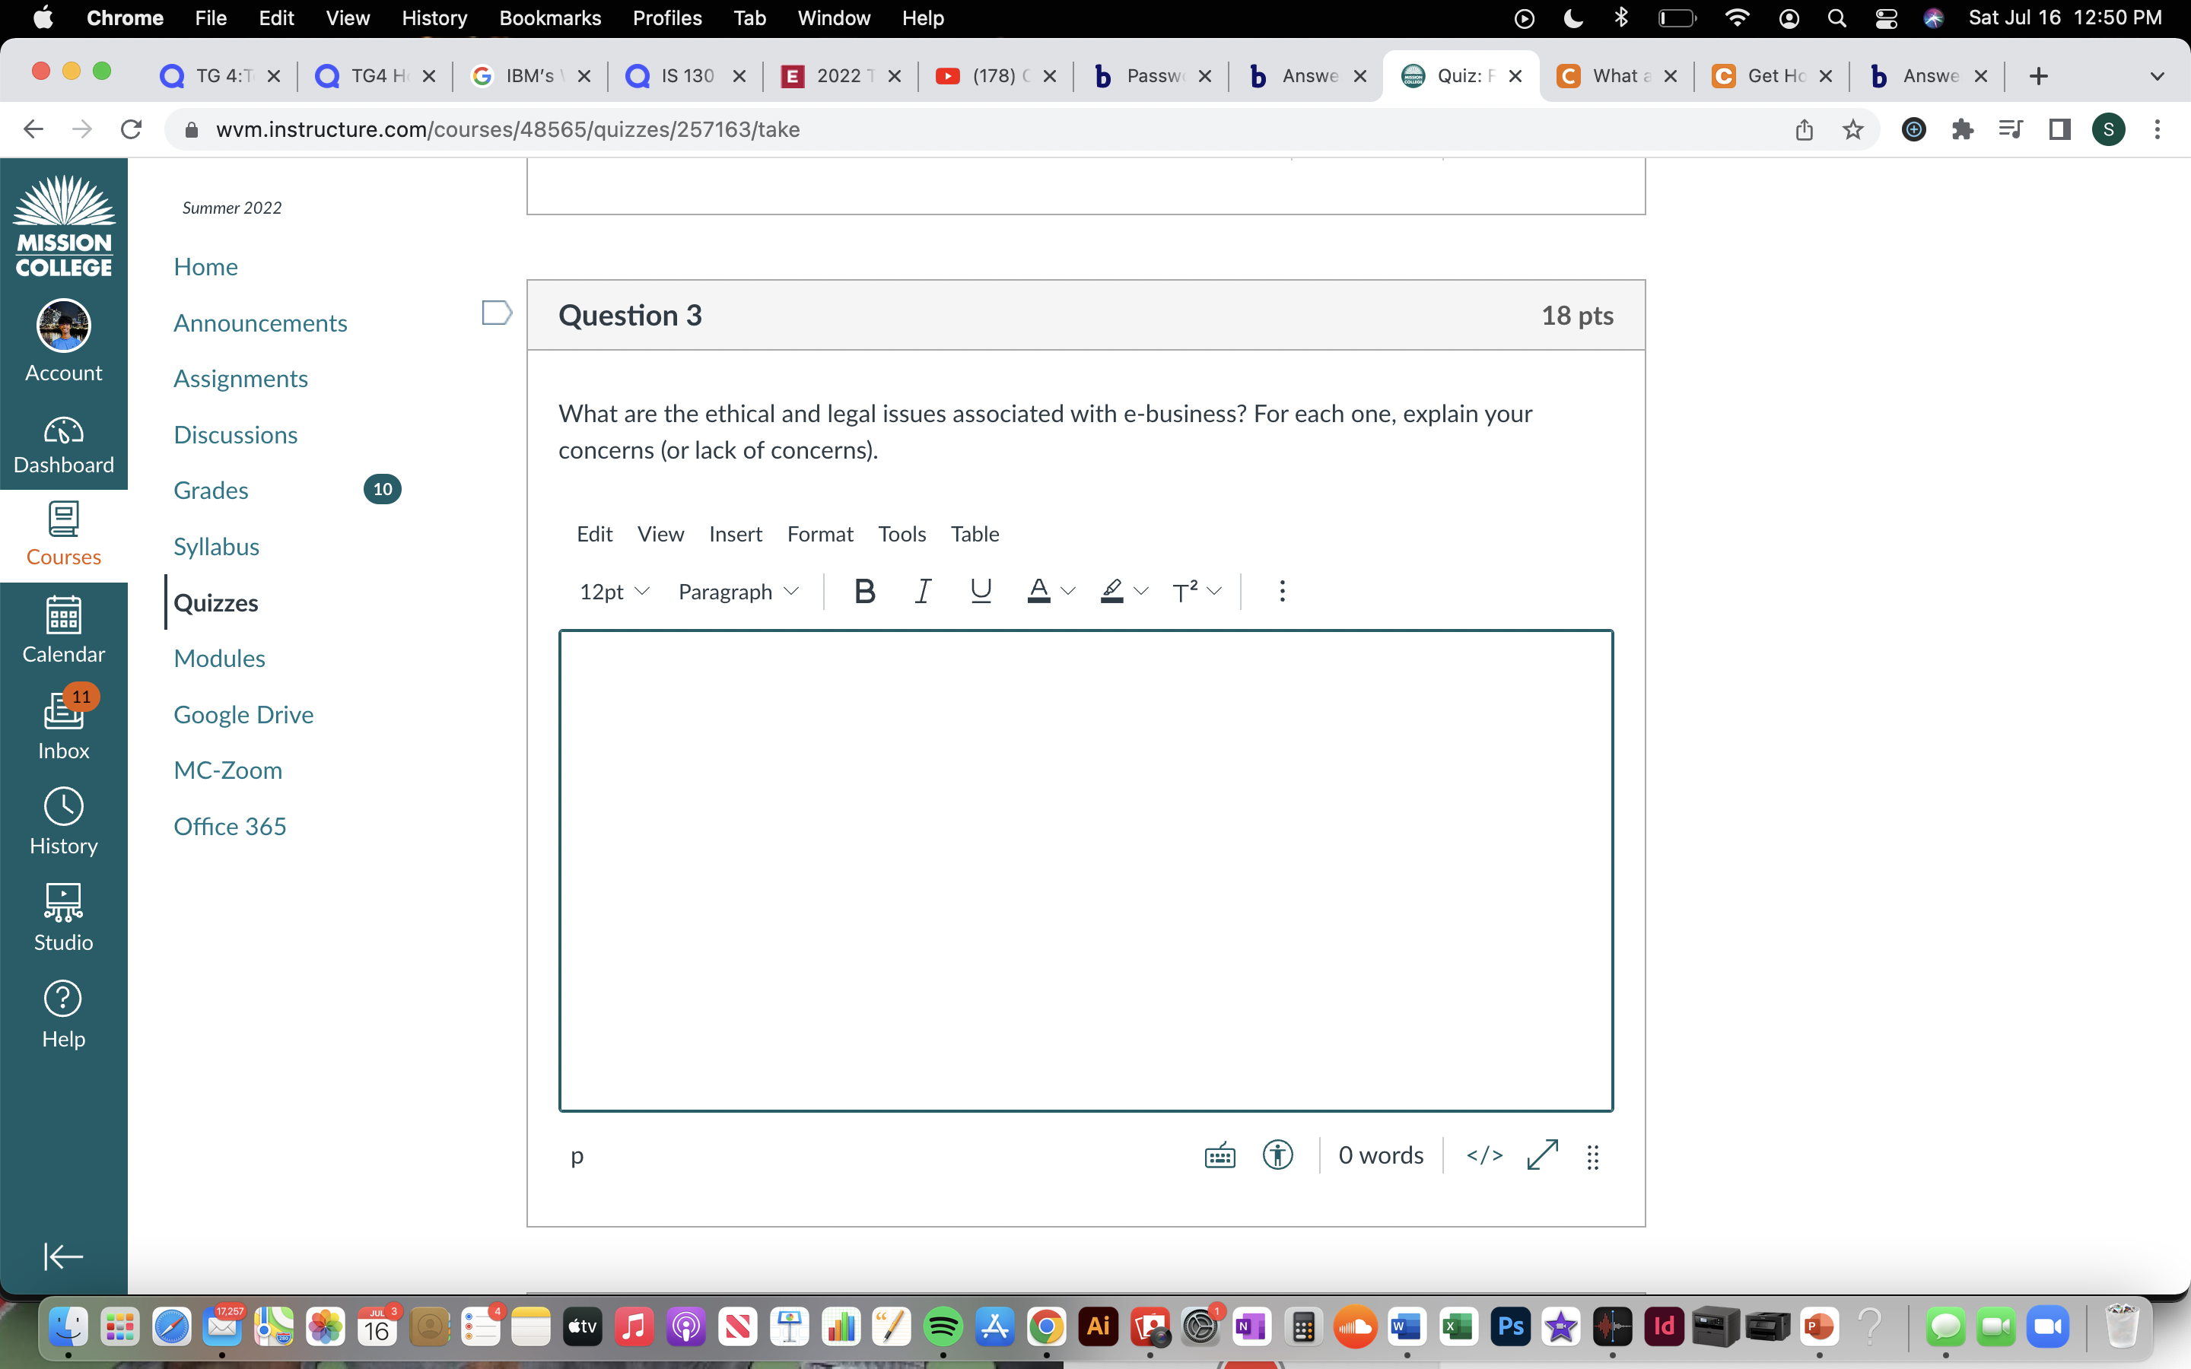This screenshot has width=2191, height=1369.
Task: Open the Calendar from the sidebar
Action: click(x=63, y=629)
